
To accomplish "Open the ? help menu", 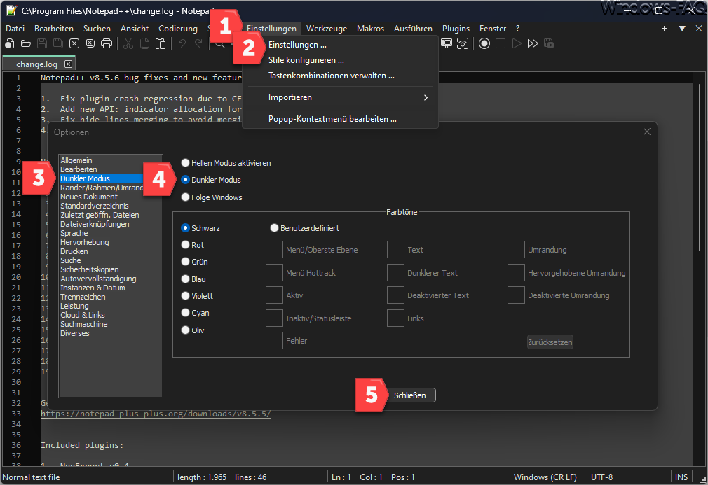I will [517, 29].
